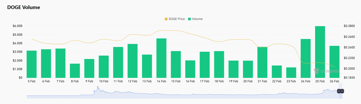Click the yellow DOGE Price legend swatch
The height and width of the screenshot is (104, 361).
166,19
